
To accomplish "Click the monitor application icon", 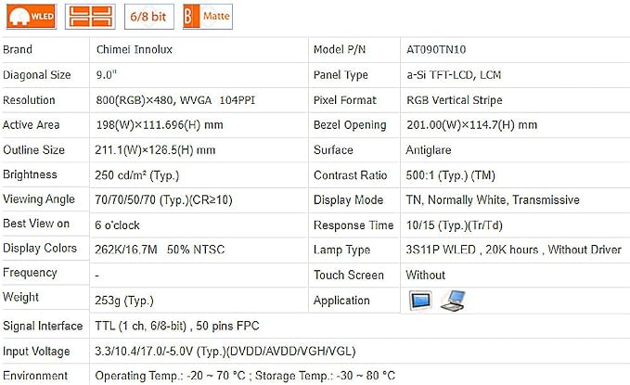I will 420,301.
